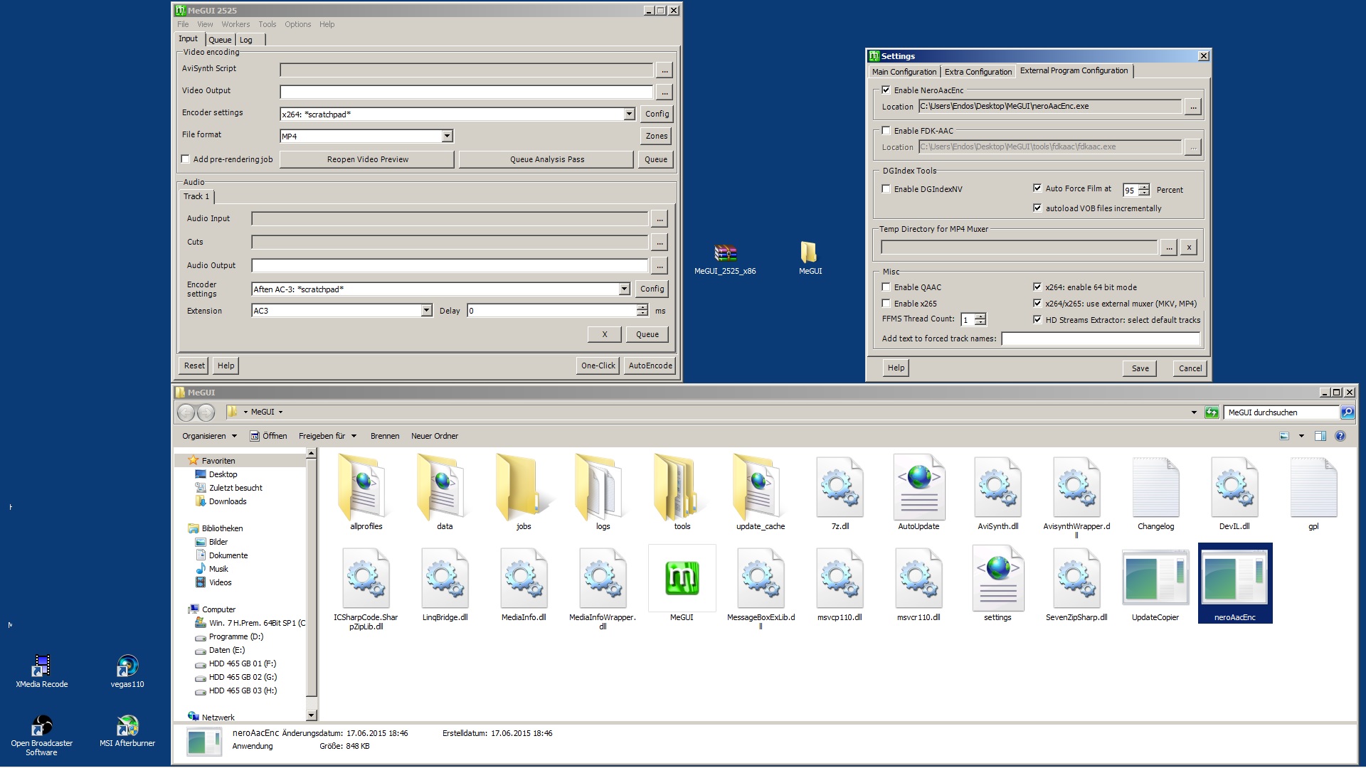Switch to Main Configuration tab in Settings

pyautogui.click(x=904, y=72)
